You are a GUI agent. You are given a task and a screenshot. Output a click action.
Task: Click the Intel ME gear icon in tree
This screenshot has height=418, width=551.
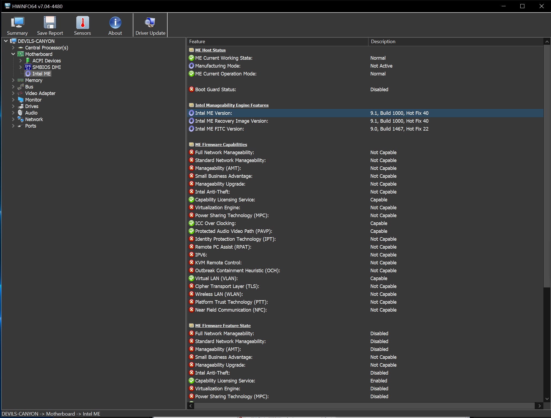coord(28,74)
